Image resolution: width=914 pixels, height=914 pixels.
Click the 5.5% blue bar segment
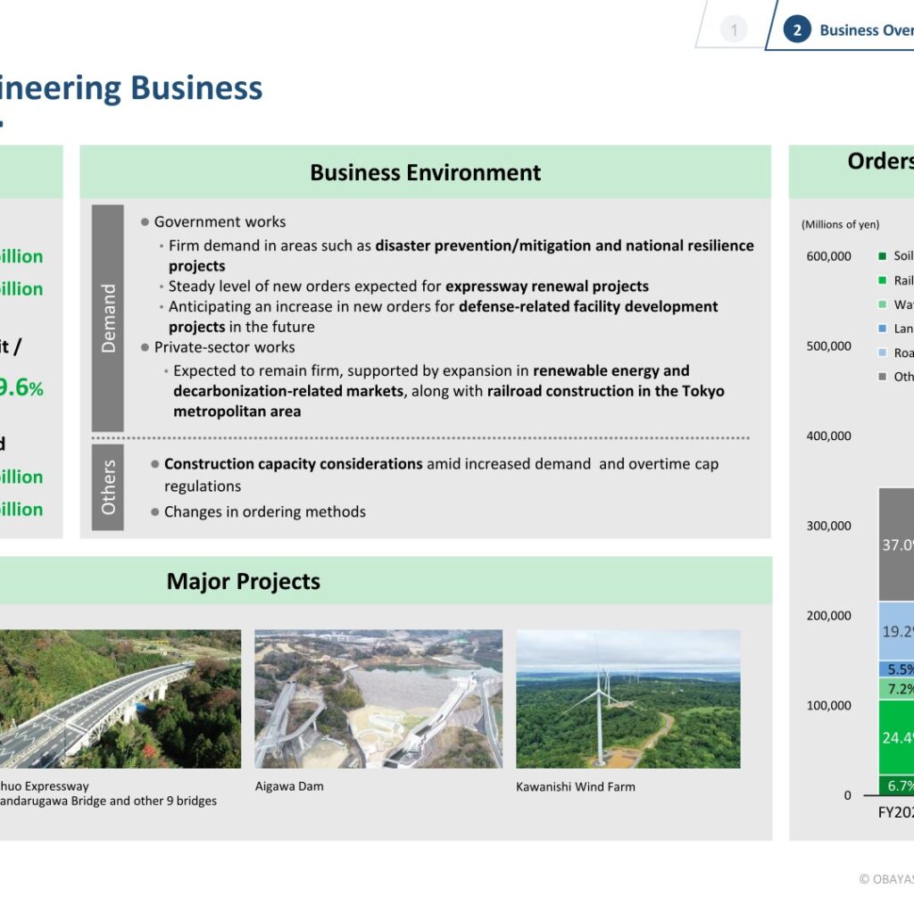(x=896, y=669)
